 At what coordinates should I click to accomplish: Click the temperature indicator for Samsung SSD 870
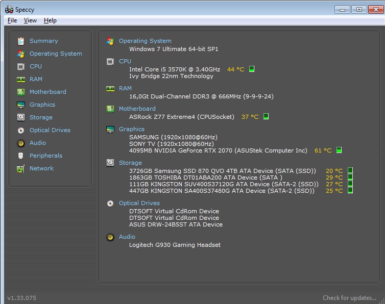click(350, 170)
